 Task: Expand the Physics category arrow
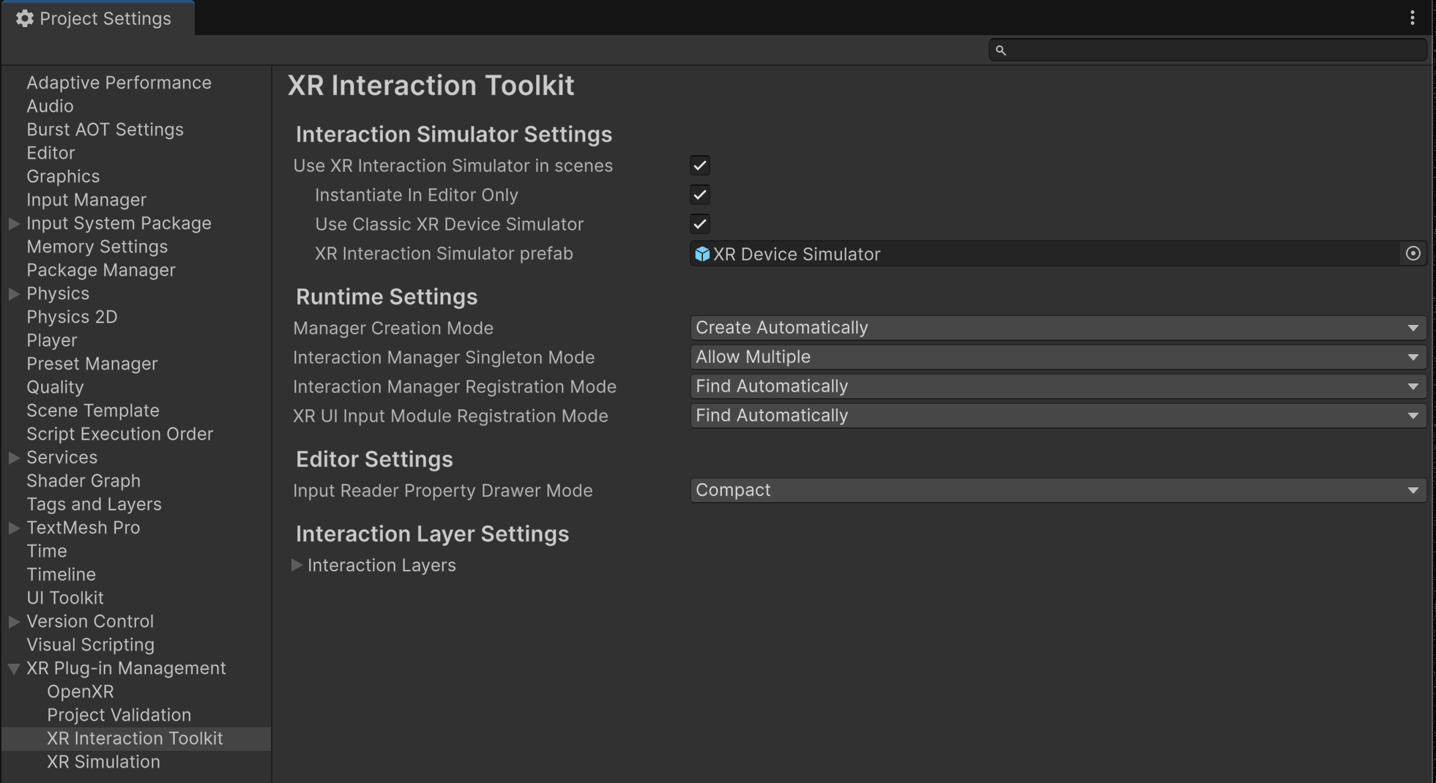point(14,293)
